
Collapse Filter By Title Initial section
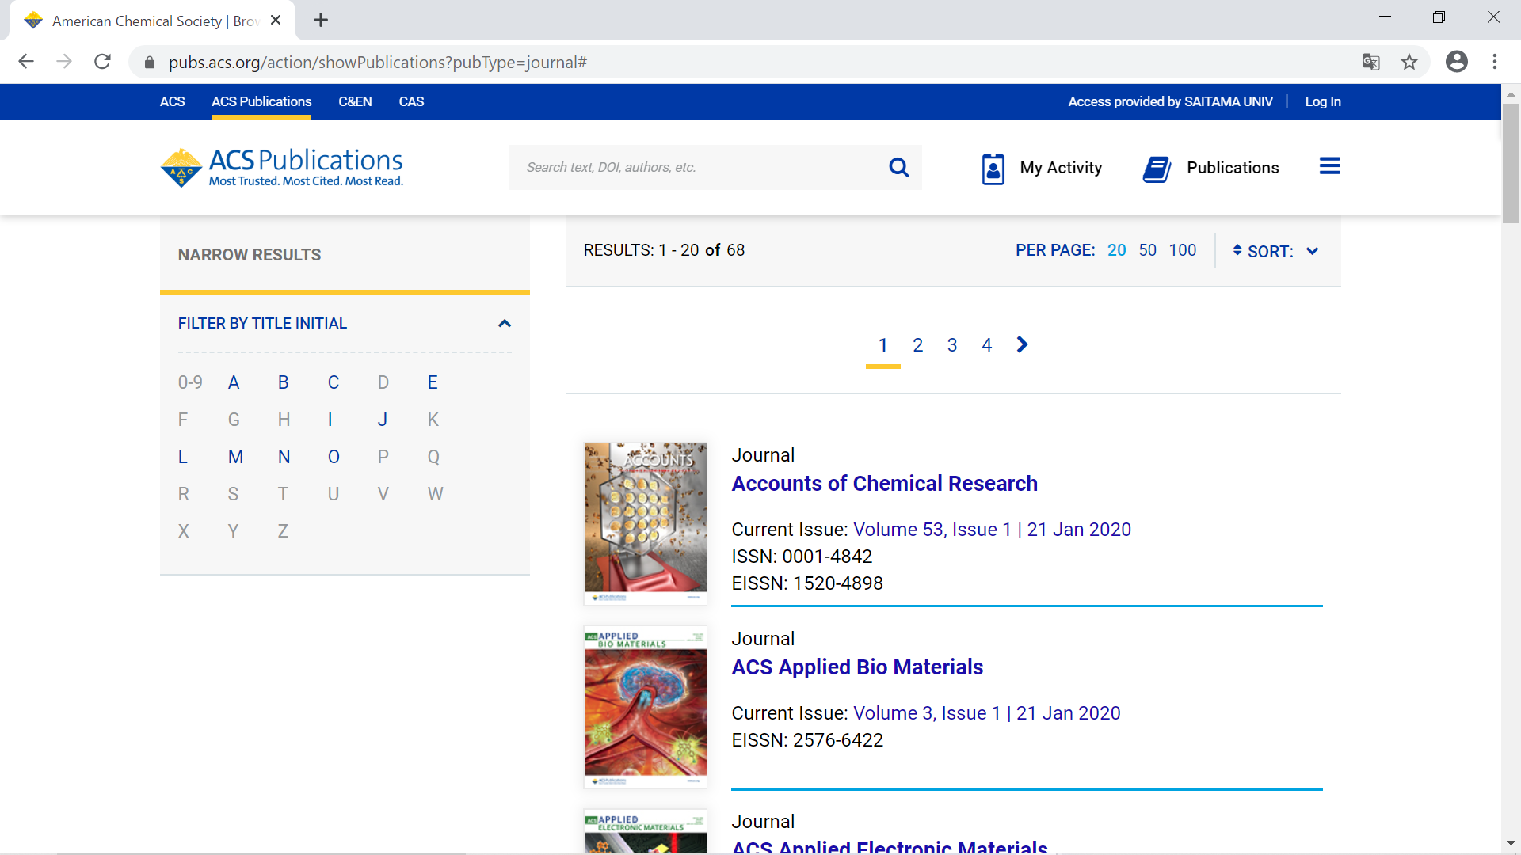coord(505,323)
